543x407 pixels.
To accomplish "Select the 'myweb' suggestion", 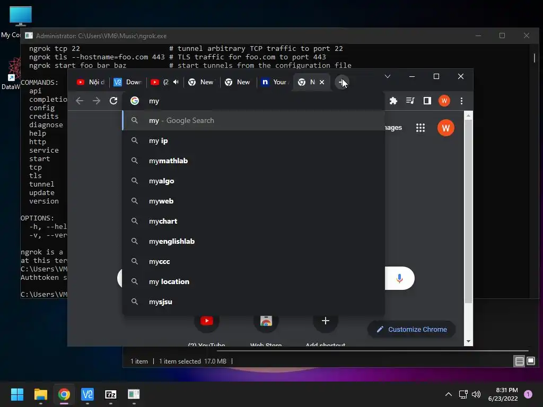I will [x=253, y=201].
